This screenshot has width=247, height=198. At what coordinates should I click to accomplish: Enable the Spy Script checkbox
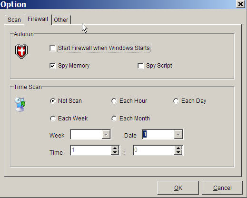coord(140,66)
